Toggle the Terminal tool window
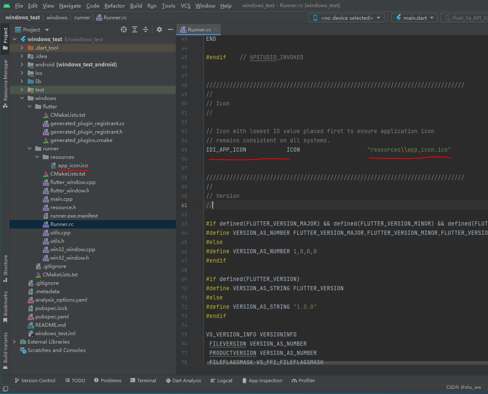 143,381
